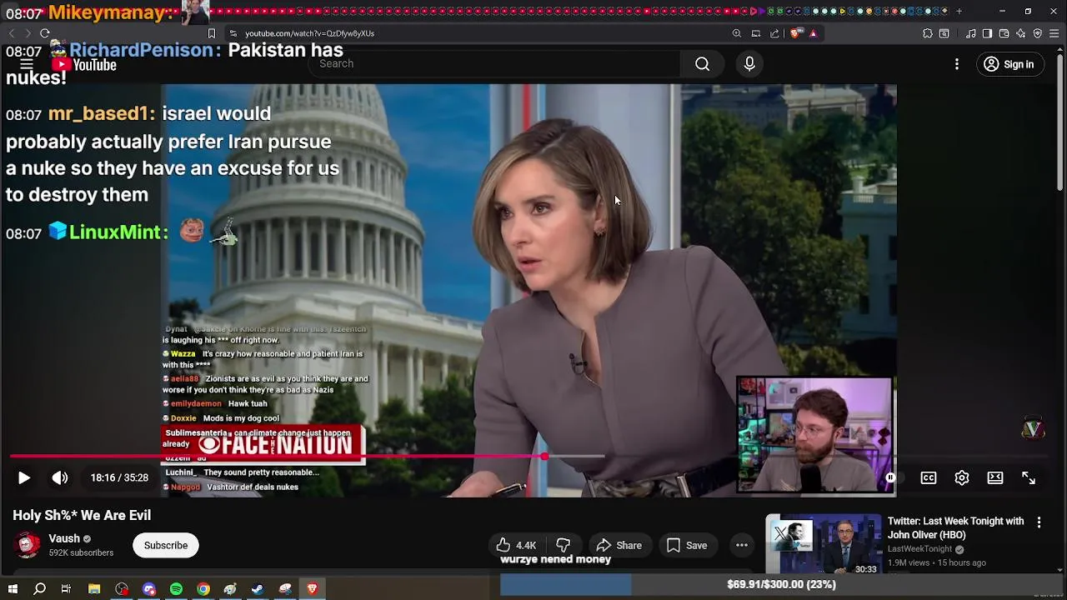Start voice search with microphone icon

point(749,64)
